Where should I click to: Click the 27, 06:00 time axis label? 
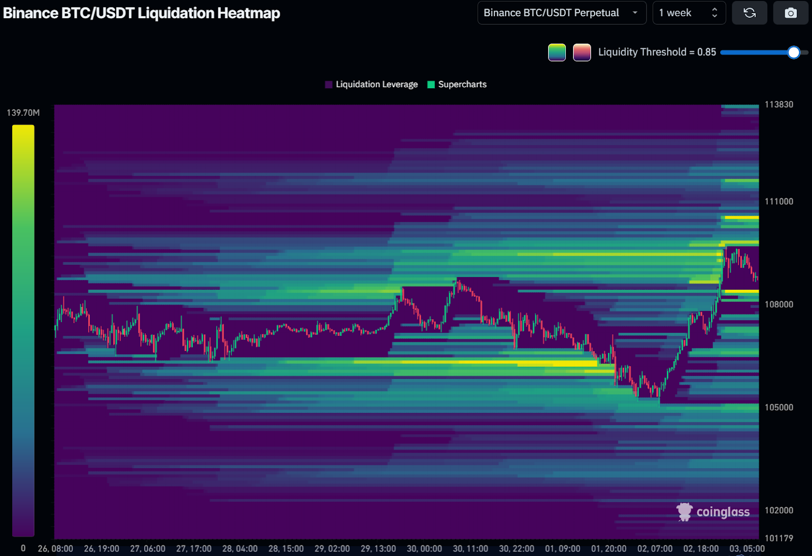pos(148,549)
